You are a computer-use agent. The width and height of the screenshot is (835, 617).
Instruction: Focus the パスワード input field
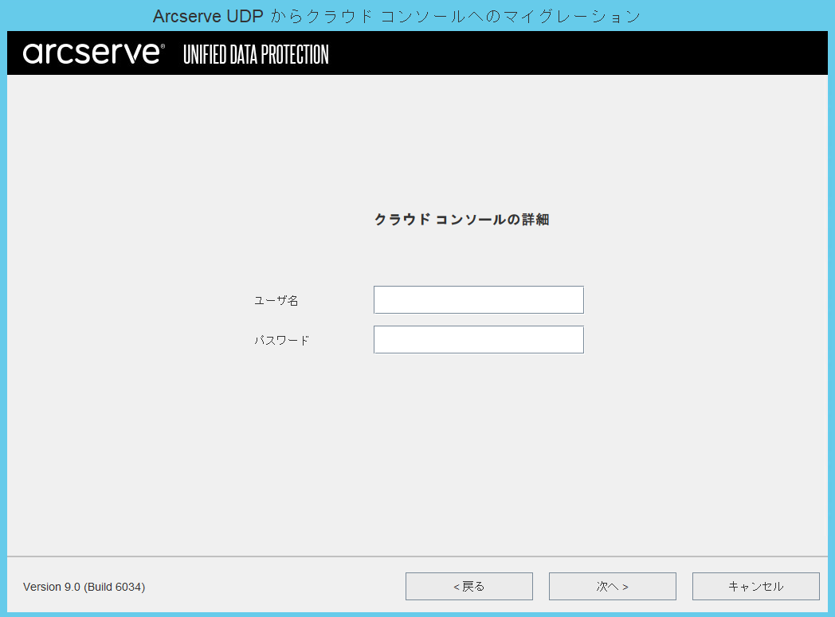(479, 339)
